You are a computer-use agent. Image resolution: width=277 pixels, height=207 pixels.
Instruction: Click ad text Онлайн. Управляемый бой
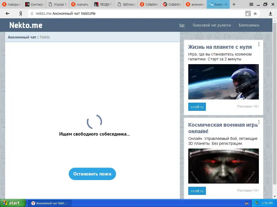pos(223,141)
